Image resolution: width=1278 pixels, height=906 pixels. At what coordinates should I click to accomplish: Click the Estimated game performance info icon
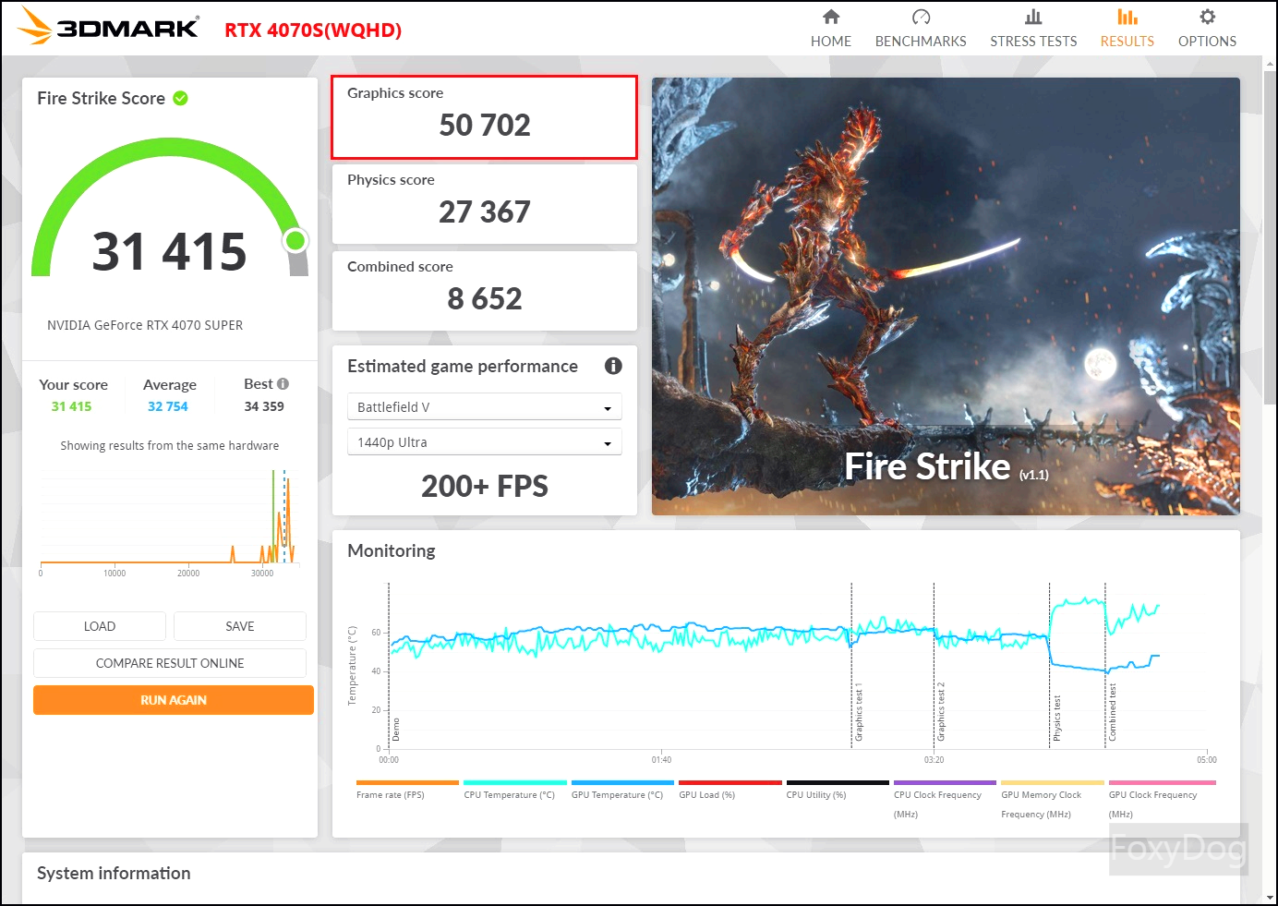coord(613,366)
